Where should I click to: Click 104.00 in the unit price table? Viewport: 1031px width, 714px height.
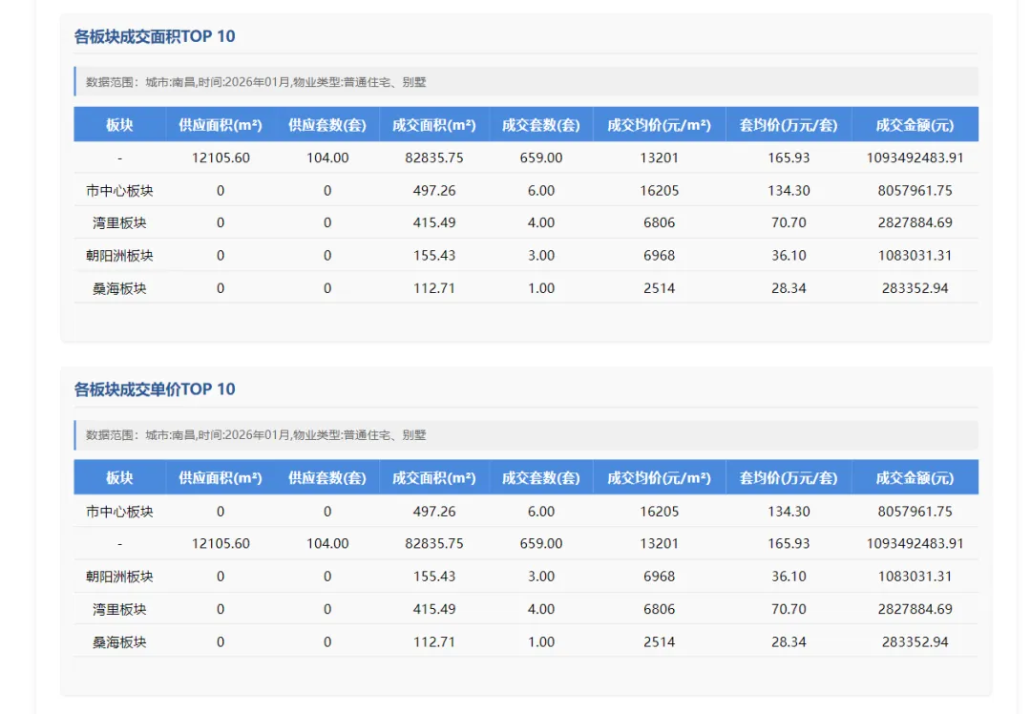tap(327, 544)
